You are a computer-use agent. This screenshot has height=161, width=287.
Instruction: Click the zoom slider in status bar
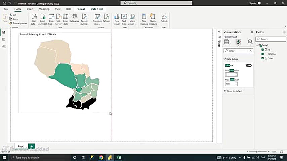[257, 152]
